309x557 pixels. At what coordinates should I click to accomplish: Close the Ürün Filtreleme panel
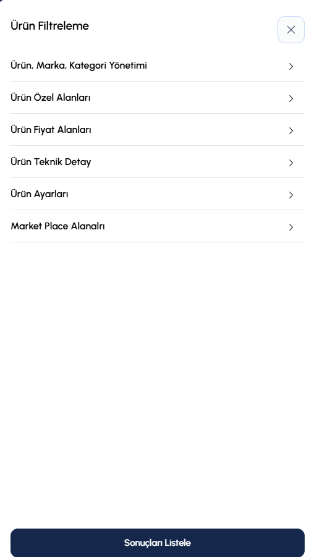pyautogui.click(x=290, y=30)
